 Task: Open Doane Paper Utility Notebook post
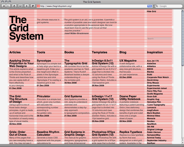[130, 98]
